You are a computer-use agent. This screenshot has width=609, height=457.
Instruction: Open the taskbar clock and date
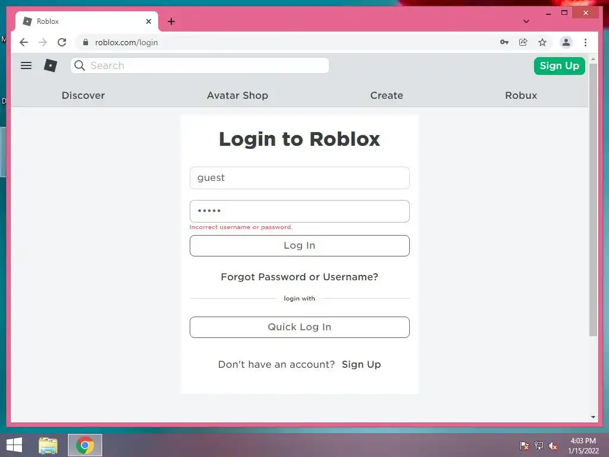[583, 446]
